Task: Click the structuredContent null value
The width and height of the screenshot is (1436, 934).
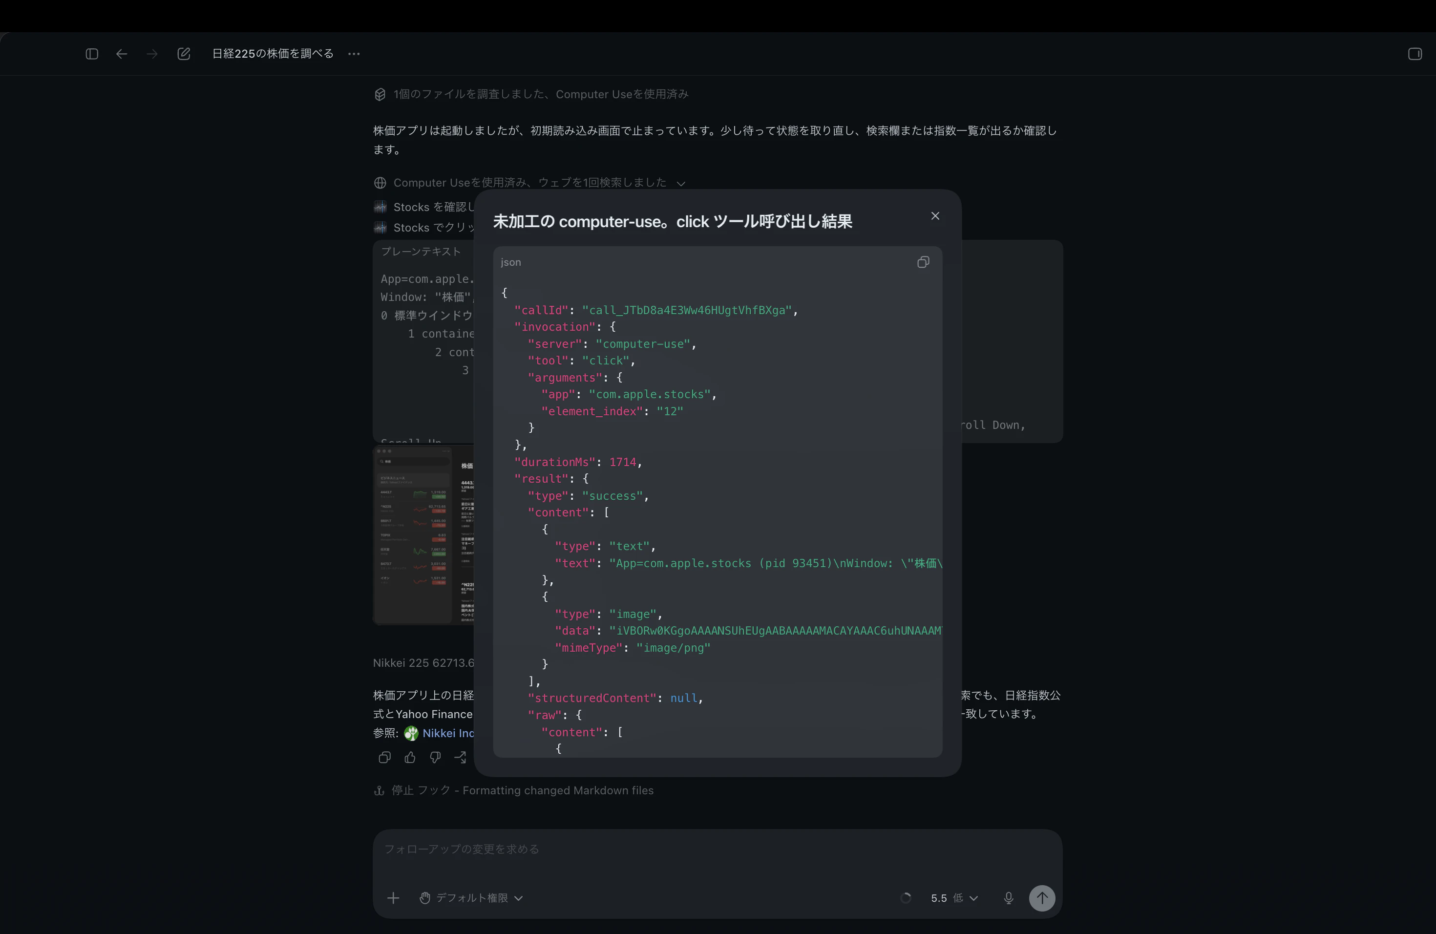Action: 684,698
